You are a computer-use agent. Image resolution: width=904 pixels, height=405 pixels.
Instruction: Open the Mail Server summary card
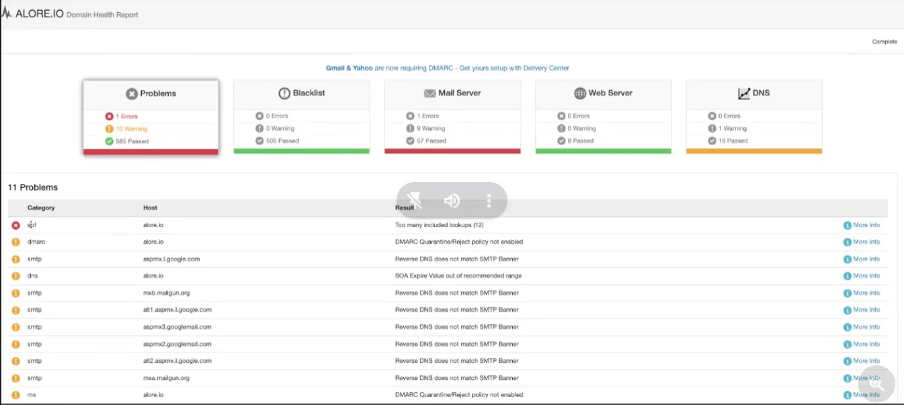pos(452,117)
